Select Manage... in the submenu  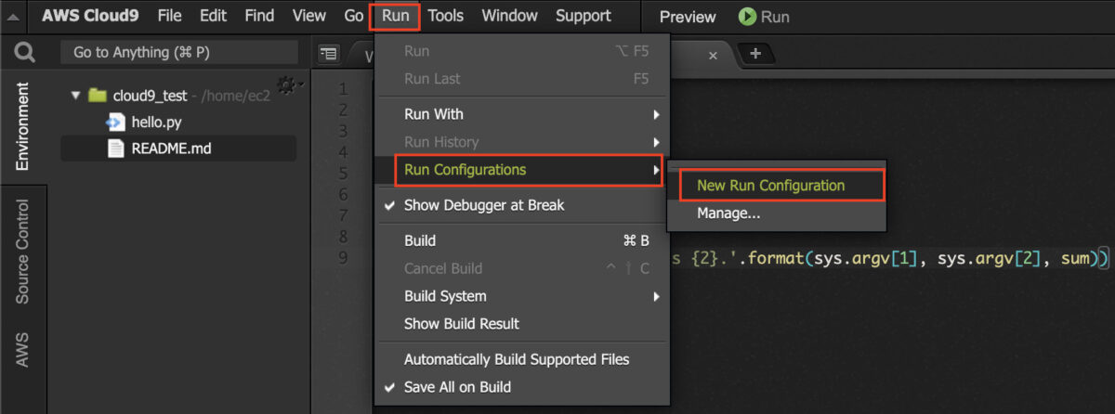[728, 213]
